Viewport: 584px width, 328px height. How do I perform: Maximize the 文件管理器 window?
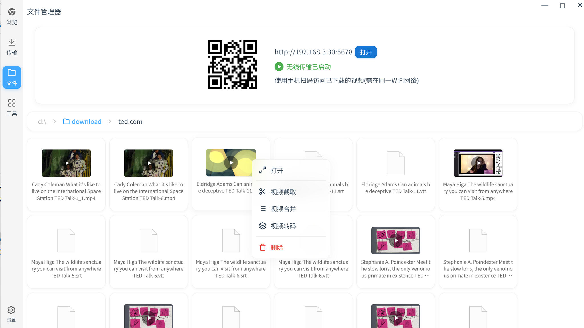tap(562, 6)
